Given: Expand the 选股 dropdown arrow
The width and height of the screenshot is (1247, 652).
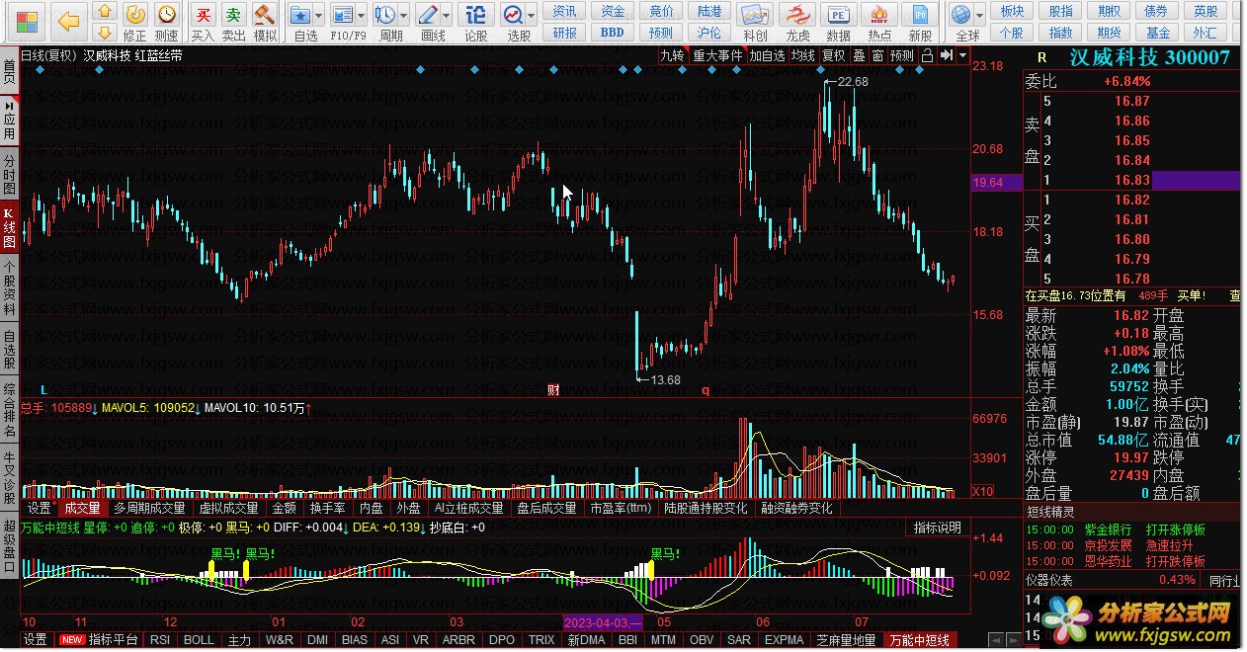Looking at the screenshot, I should 532,17.
